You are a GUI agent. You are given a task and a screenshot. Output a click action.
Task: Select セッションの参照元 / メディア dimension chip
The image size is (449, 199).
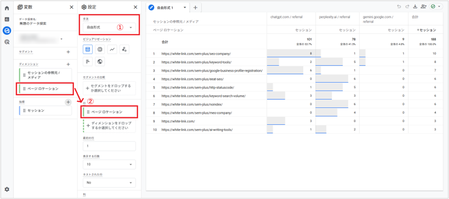45,75
